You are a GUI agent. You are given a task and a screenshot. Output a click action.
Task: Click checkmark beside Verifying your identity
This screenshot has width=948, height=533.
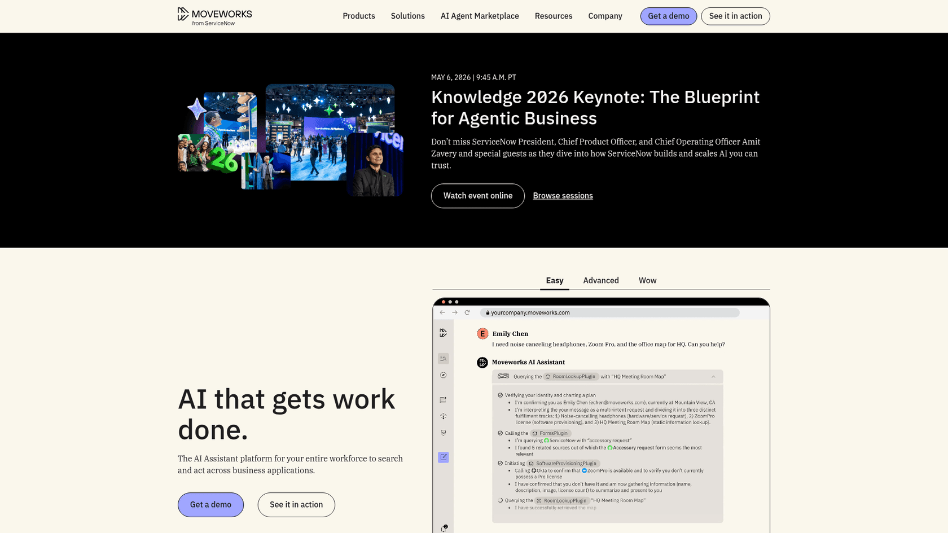pos(501,395)
